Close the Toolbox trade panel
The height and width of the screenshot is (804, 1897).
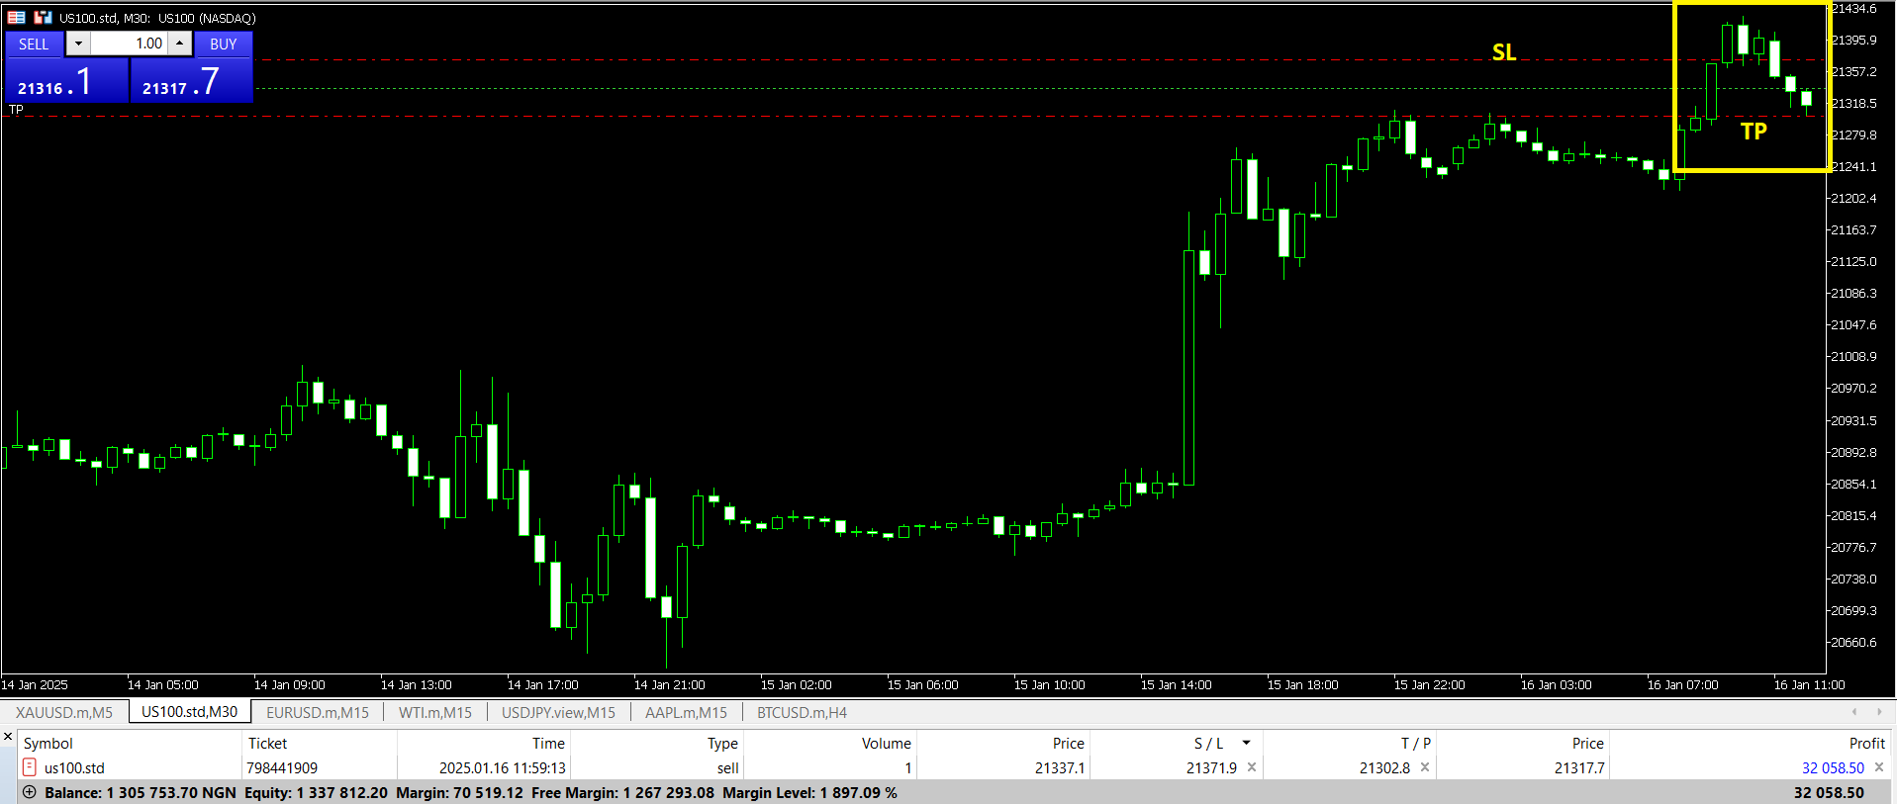(x=8, y=737)
